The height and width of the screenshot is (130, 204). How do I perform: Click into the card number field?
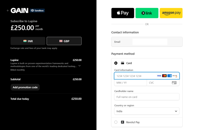(x=147, y=76)
